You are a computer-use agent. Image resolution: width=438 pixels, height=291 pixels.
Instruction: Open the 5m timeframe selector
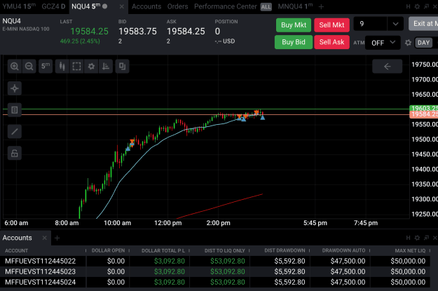(46, 66)
